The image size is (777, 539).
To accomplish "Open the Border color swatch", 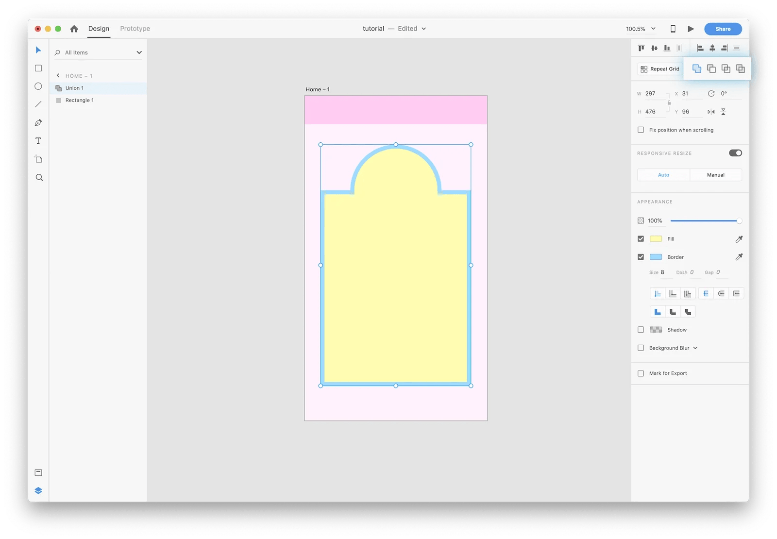I will pyautogui.click(x=656, y=257).
